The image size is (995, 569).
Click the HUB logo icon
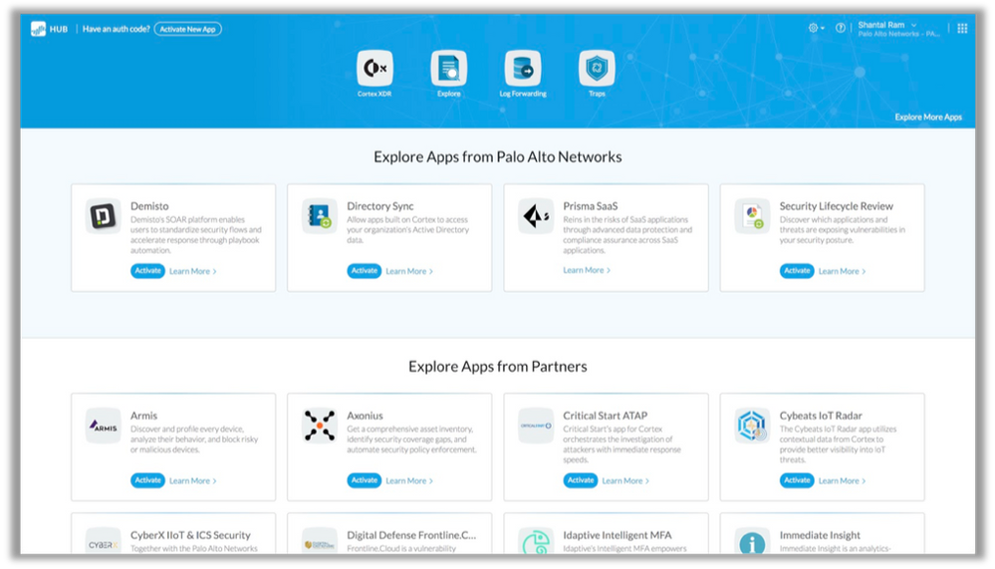[x=38, y=29]
